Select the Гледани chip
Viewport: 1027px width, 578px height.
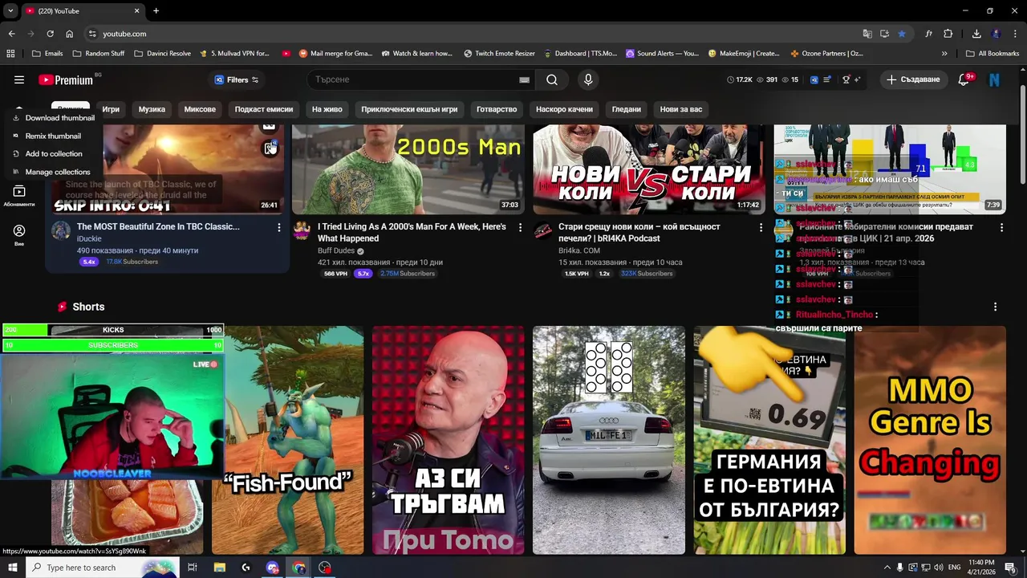pos(627,109)
